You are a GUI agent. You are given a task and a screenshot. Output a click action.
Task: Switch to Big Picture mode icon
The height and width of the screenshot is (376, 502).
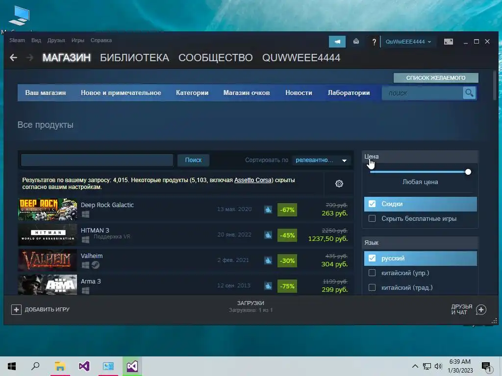[449, 42]
